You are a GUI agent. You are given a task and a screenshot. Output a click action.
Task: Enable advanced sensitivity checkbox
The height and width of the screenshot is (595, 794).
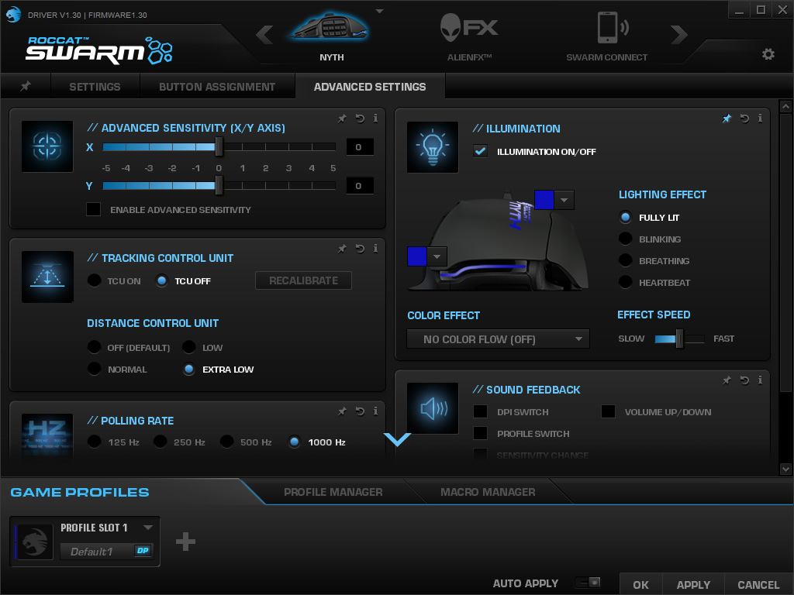point(93,209)
